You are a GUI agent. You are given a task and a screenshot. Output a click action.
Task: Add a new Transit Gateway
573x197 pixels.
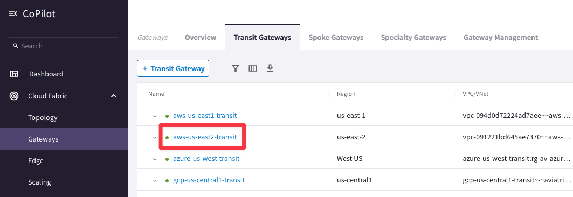pos(173,68)
